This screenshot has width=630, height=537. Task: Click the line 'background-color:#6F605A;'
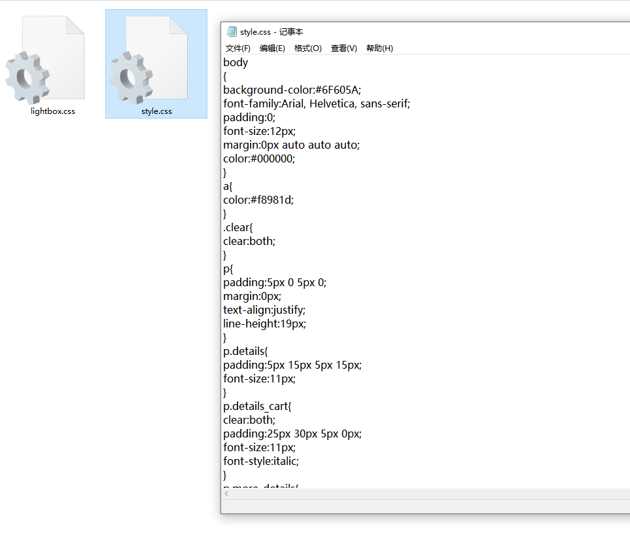coord(292,90)
